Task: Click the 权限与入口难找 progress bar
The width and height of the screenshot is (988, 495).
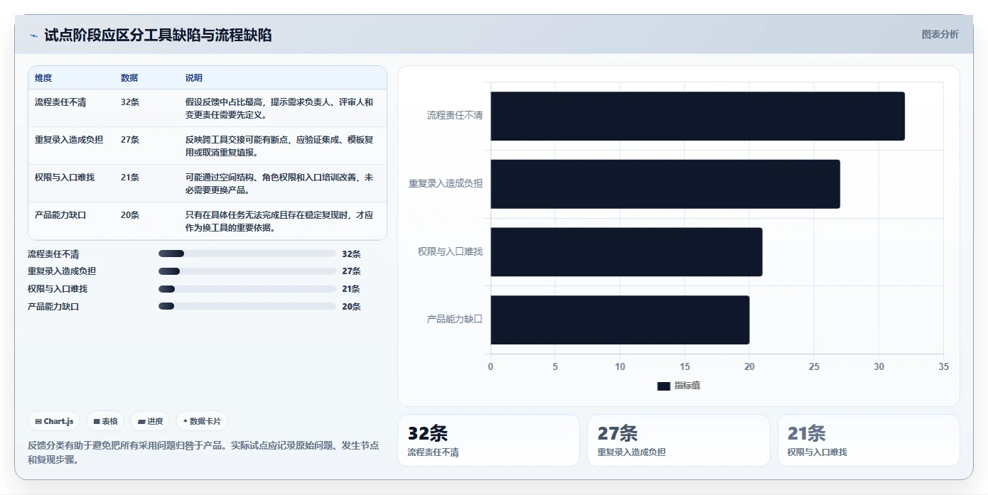Action: click(247, 289)
